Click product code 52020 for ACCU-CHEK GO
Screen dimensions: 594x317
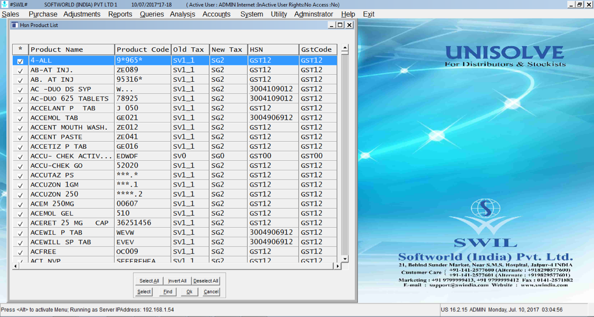pos(127,165)
